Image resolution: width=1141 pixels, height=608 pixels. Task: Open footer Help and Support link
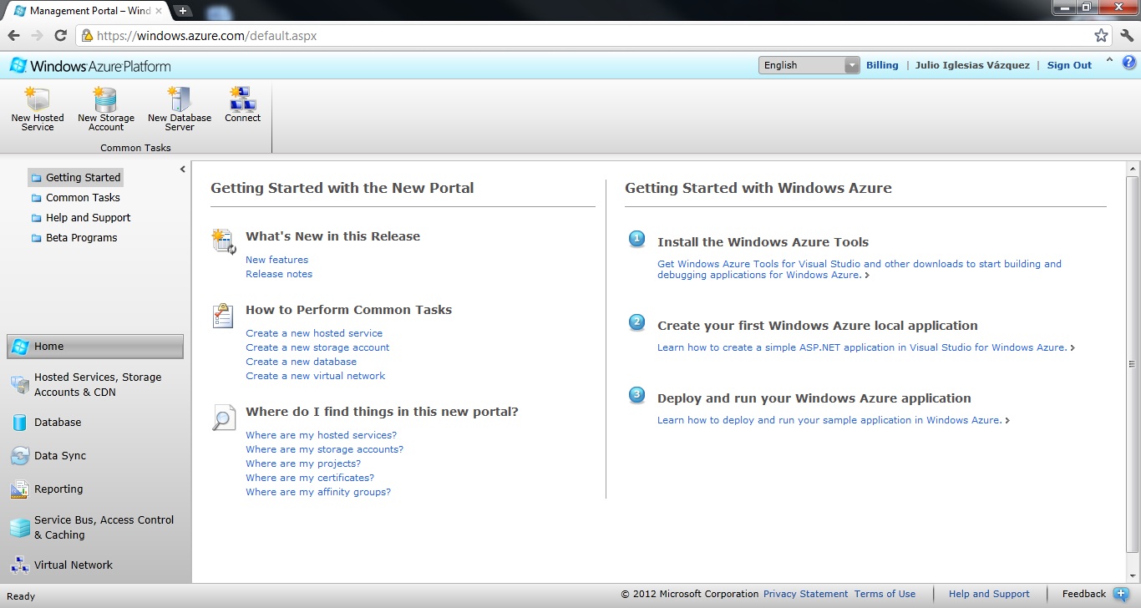(x=989, y=594)
